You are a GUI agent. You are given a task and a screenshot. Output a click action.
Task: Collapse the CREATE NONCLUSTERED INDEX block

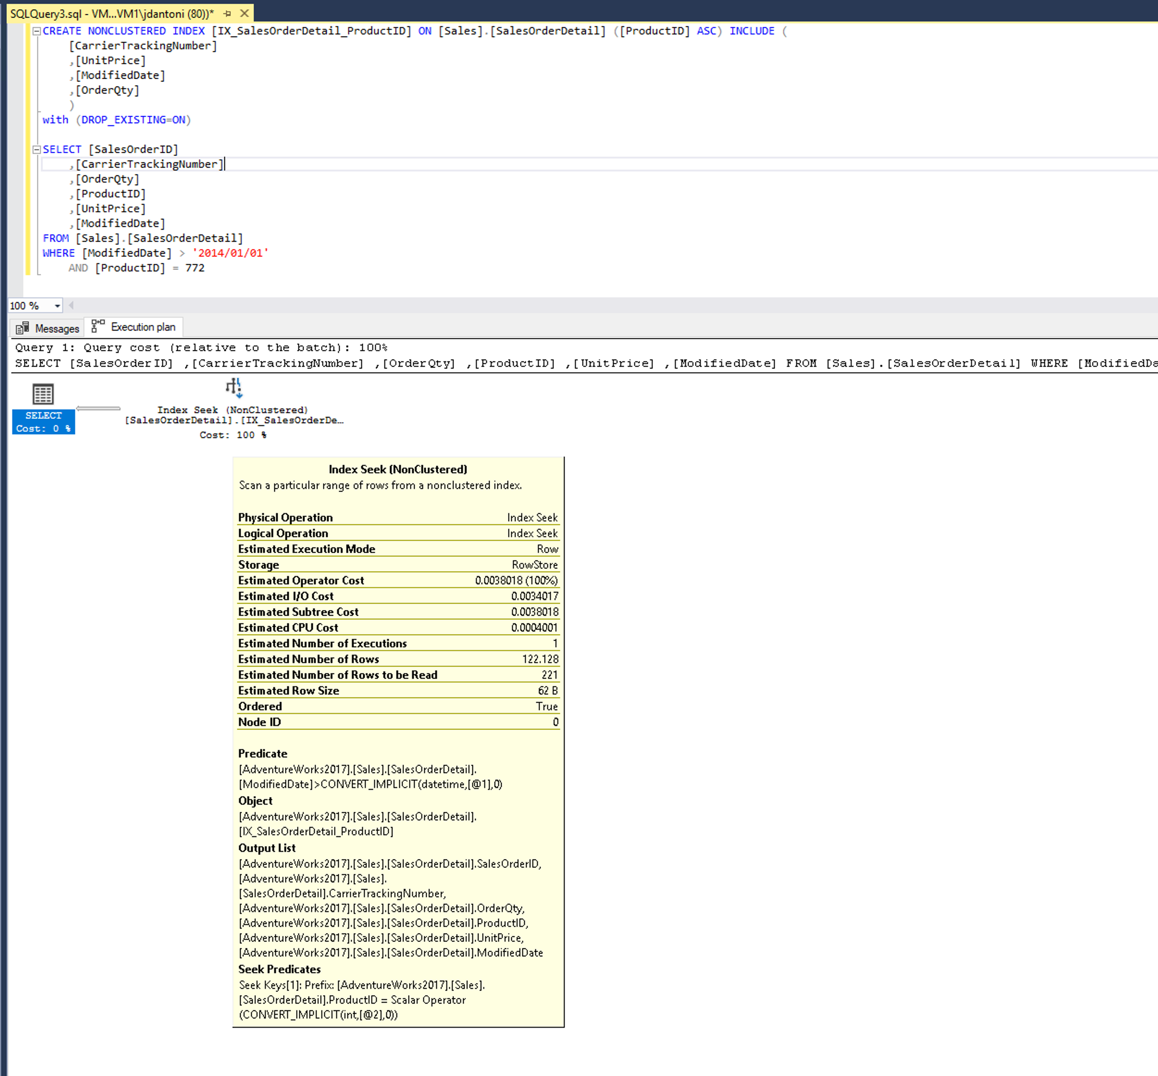37,31
